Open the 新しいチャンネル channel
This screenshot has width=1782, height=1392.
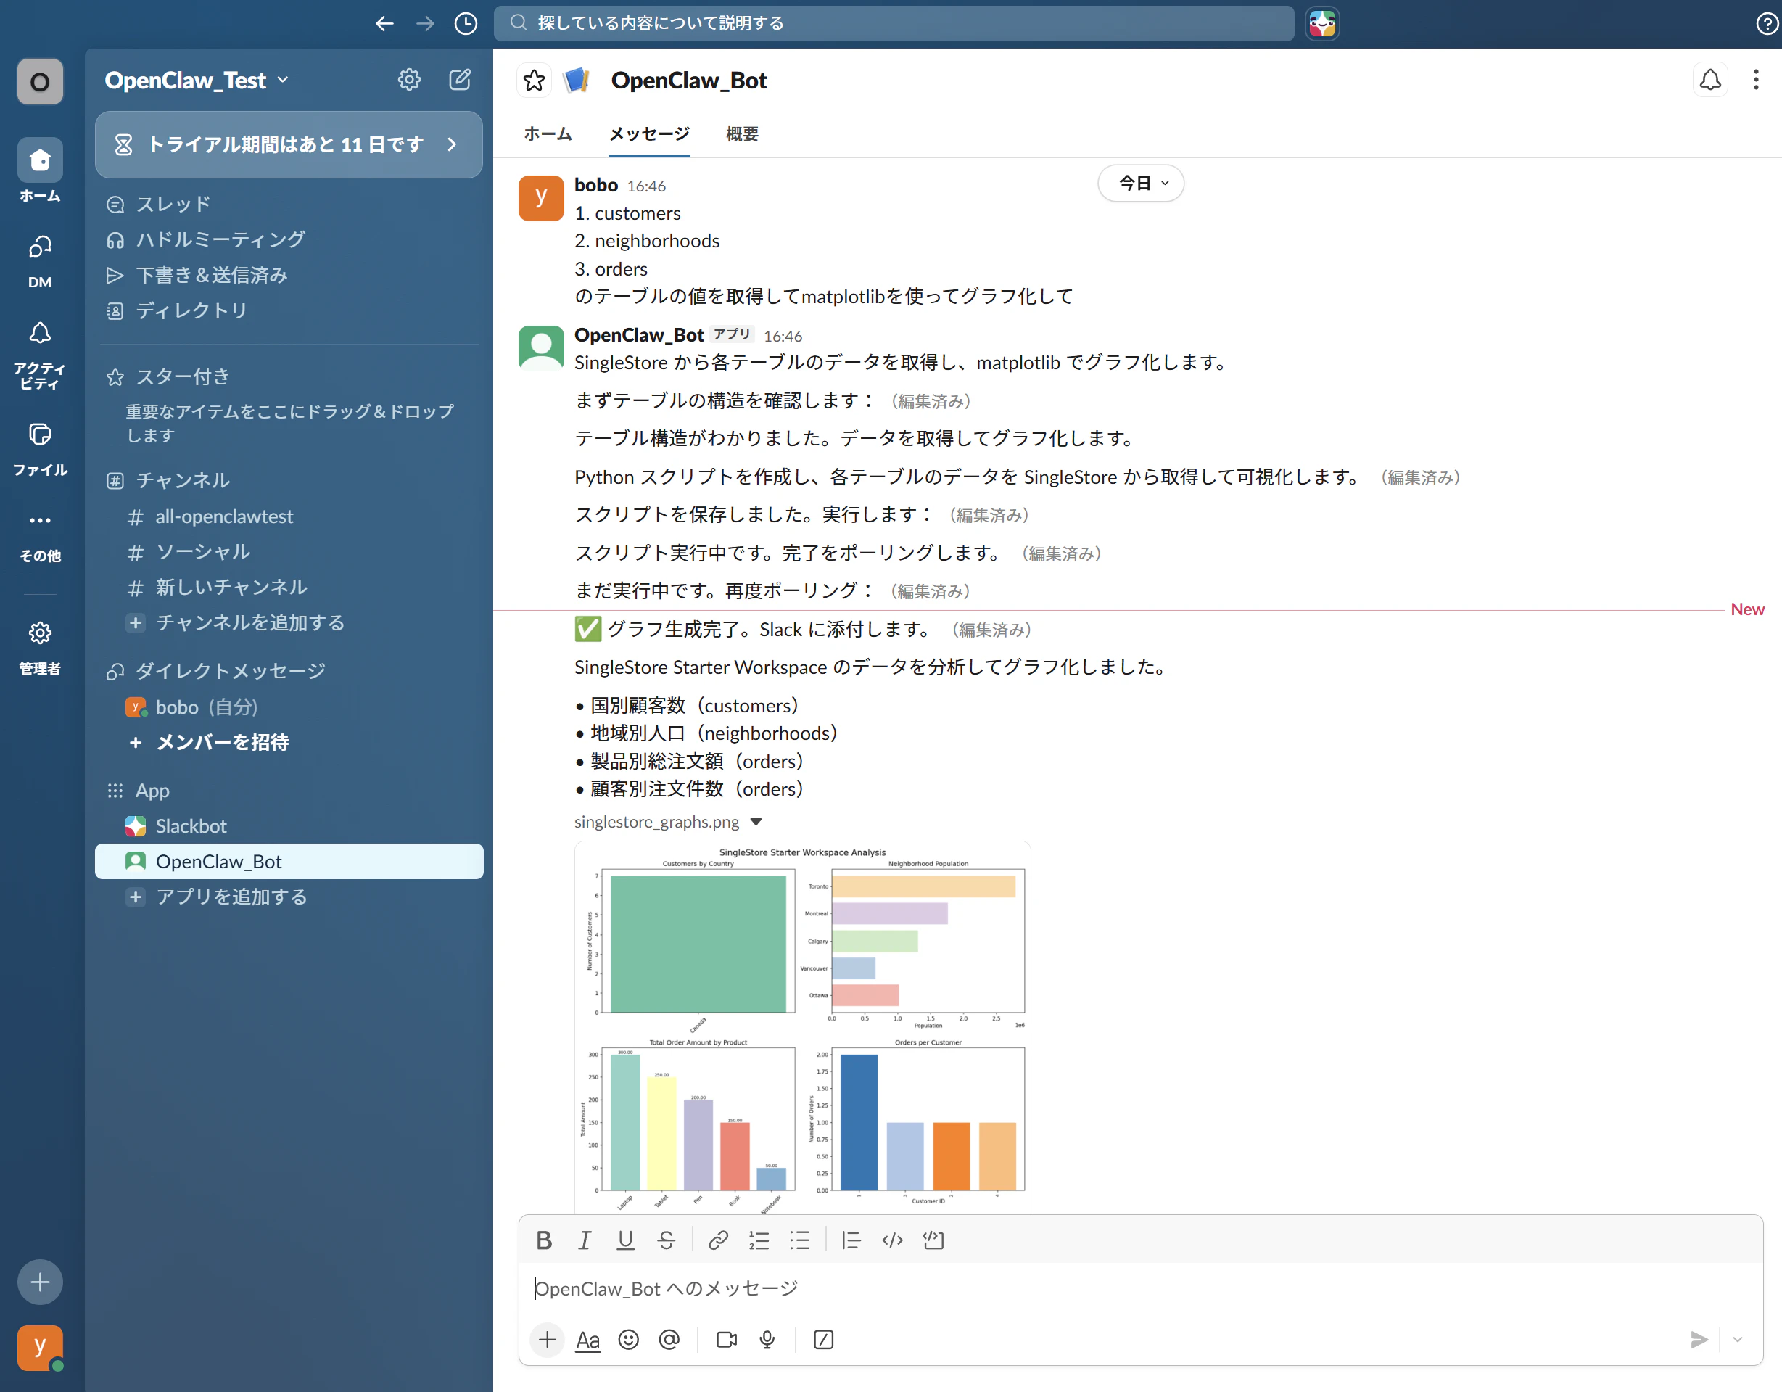coord(289,587)
